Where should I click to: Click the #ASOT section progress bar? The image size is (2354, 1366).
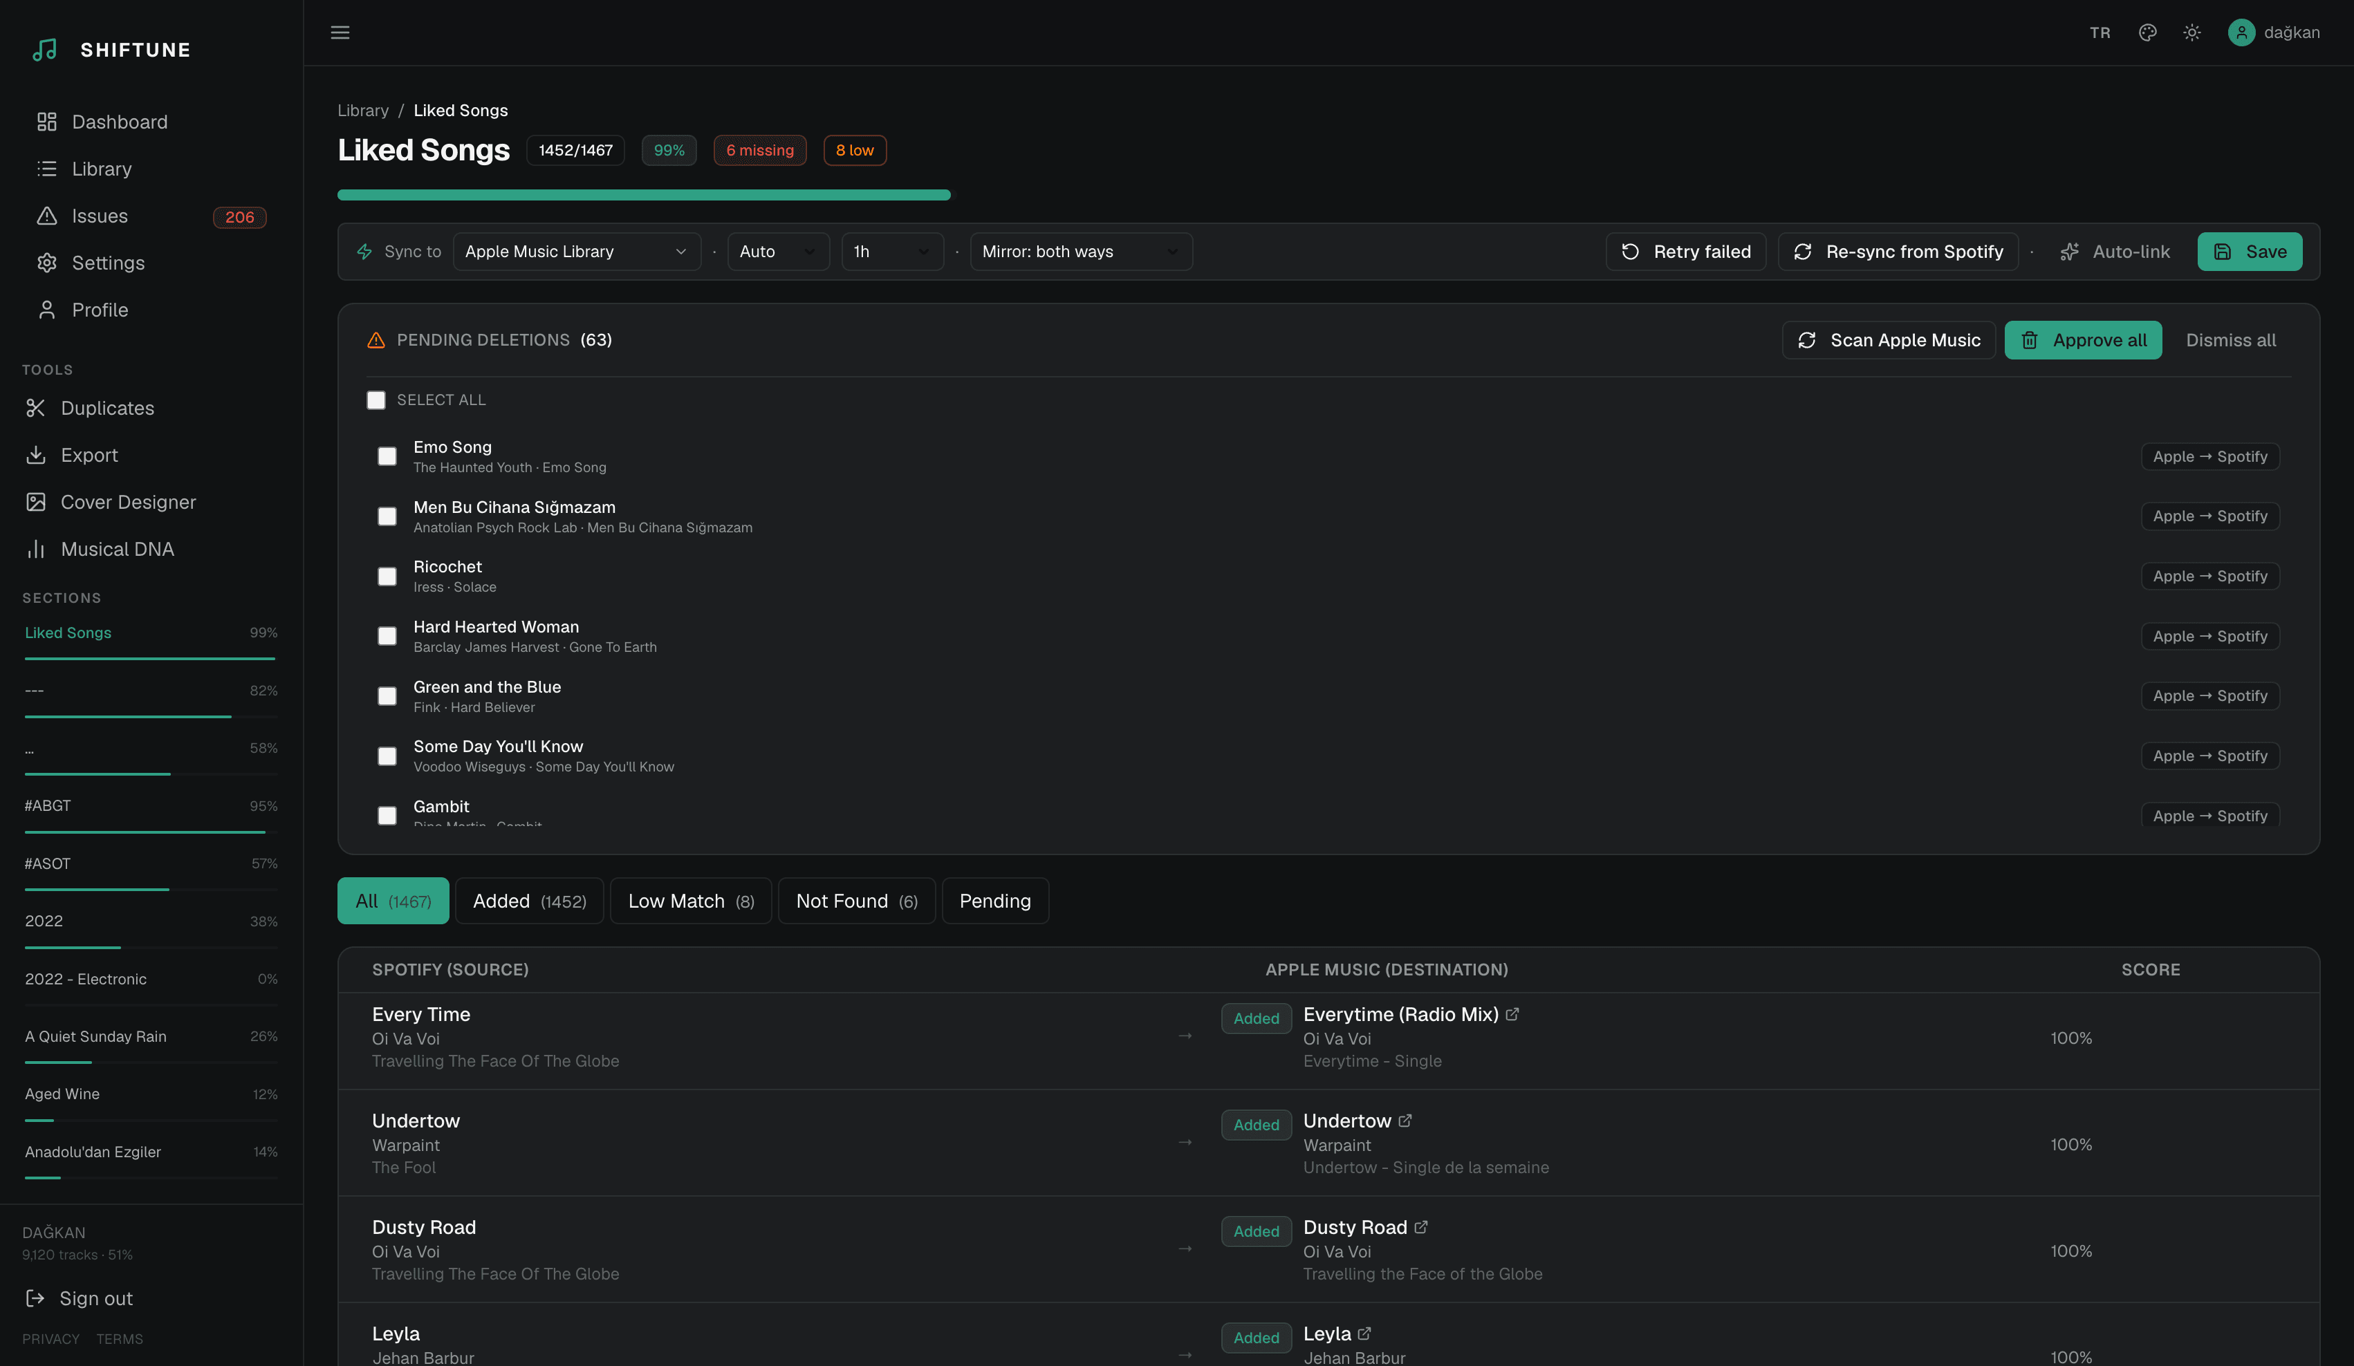[x=150, y=890]
